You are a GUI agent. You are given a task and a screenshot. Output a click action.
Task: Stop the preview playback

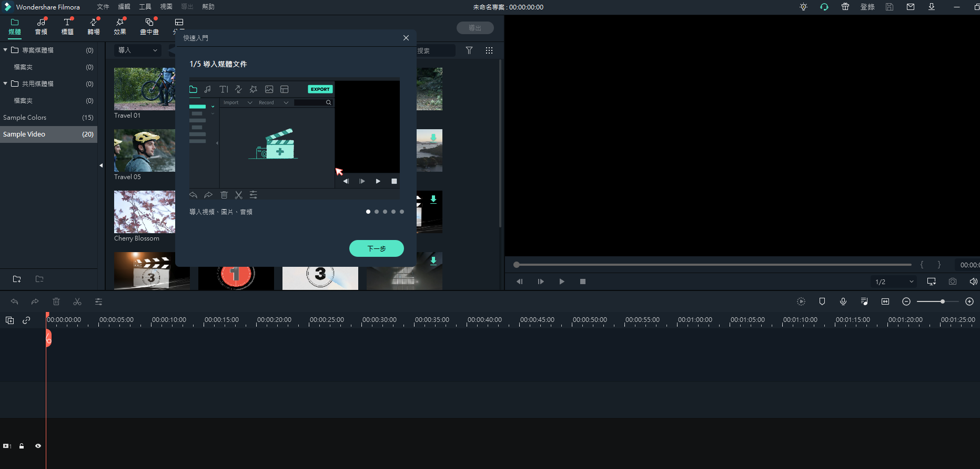pyautogui.click(x=583, y=282)
